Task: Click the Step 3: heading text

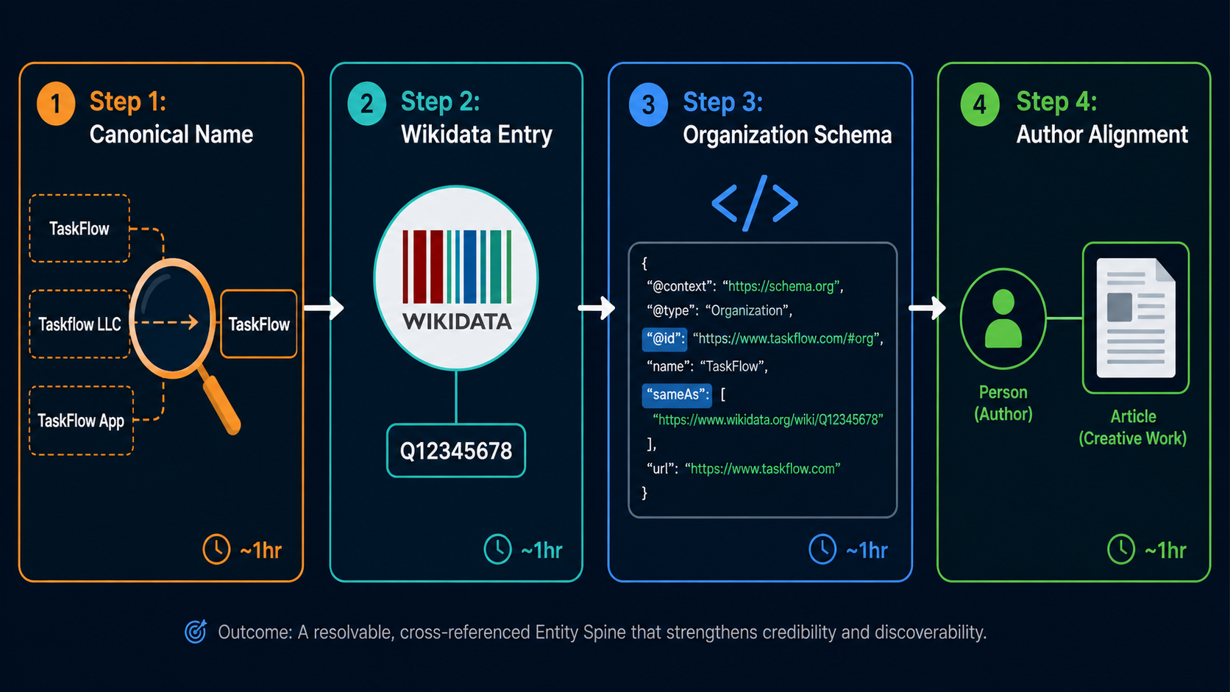Action: click(x=722, y=101)
